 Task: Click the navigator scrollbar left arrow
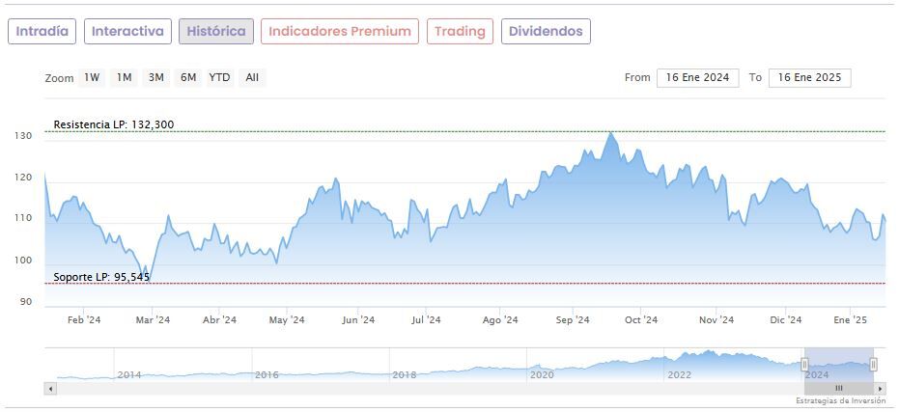[50, 388]
